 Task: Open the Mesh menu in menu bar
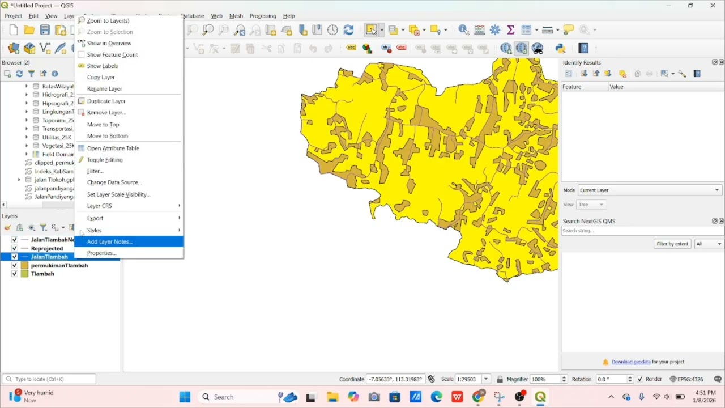[236, 16]
